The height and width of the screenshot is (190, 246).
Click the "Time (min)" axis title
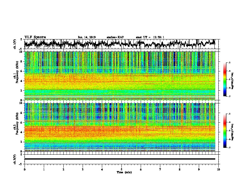pyautogui.click(x=124, y=172)
